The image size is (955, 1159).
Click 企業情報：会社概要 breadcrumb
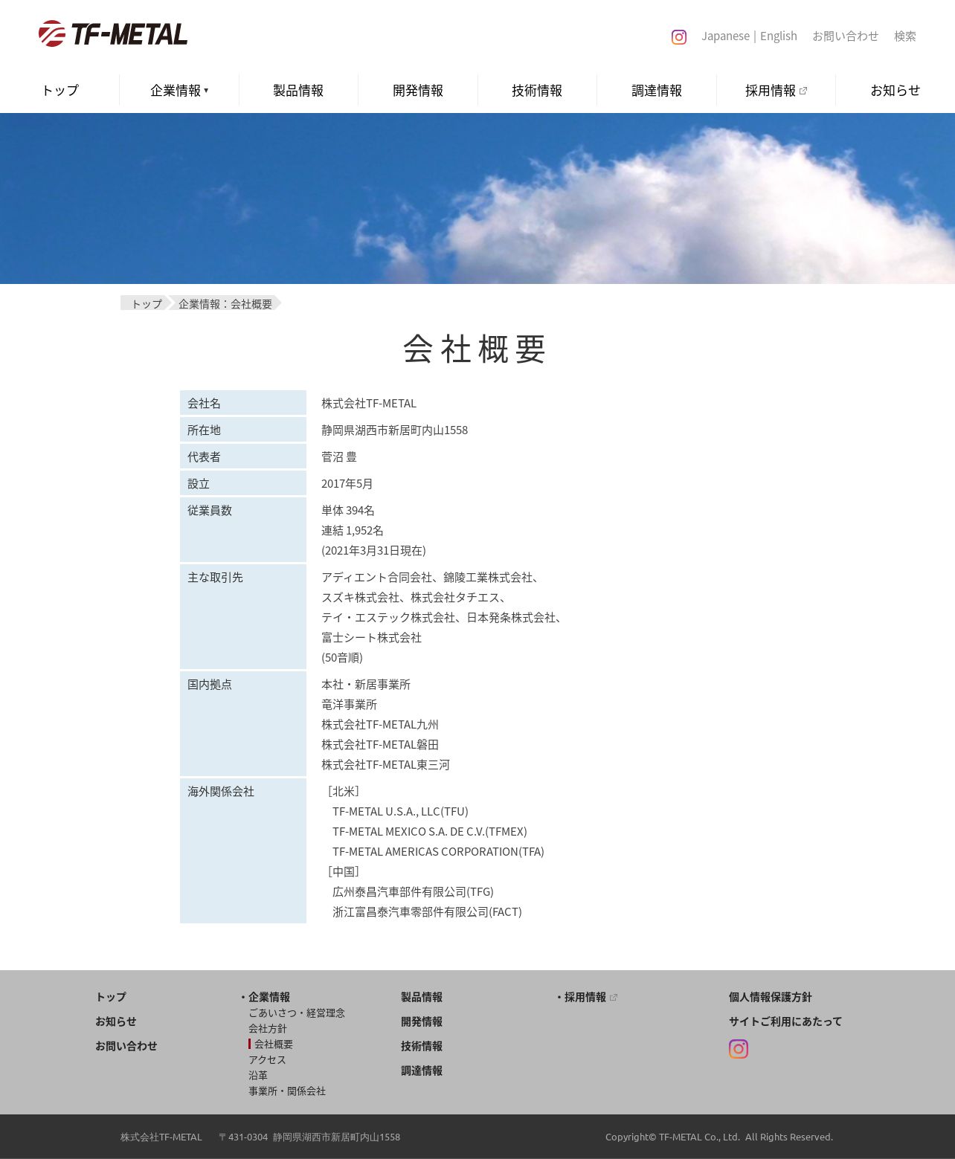pyautogui.click(x=225, y=303)
